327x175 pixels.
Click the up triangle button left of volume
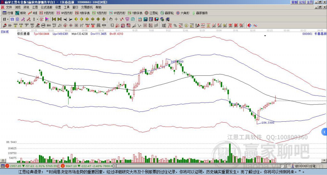point(3,160)
